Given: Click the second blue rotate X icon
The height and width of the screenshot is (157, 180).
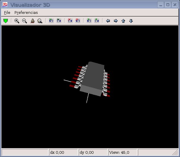Looking at the screenshot, I should [59, 21].
